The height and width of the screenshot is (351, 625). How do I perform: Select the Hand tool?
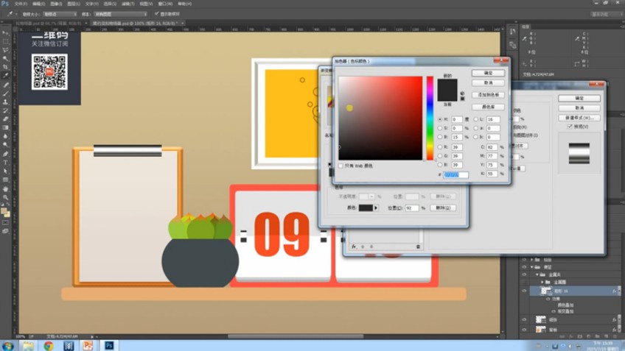[x=6, y=188]
